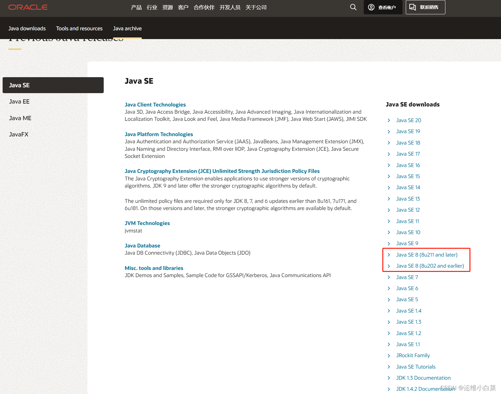Screen dimensions: 501x394
Task: Open the 行业 menu
Action: 152,7
